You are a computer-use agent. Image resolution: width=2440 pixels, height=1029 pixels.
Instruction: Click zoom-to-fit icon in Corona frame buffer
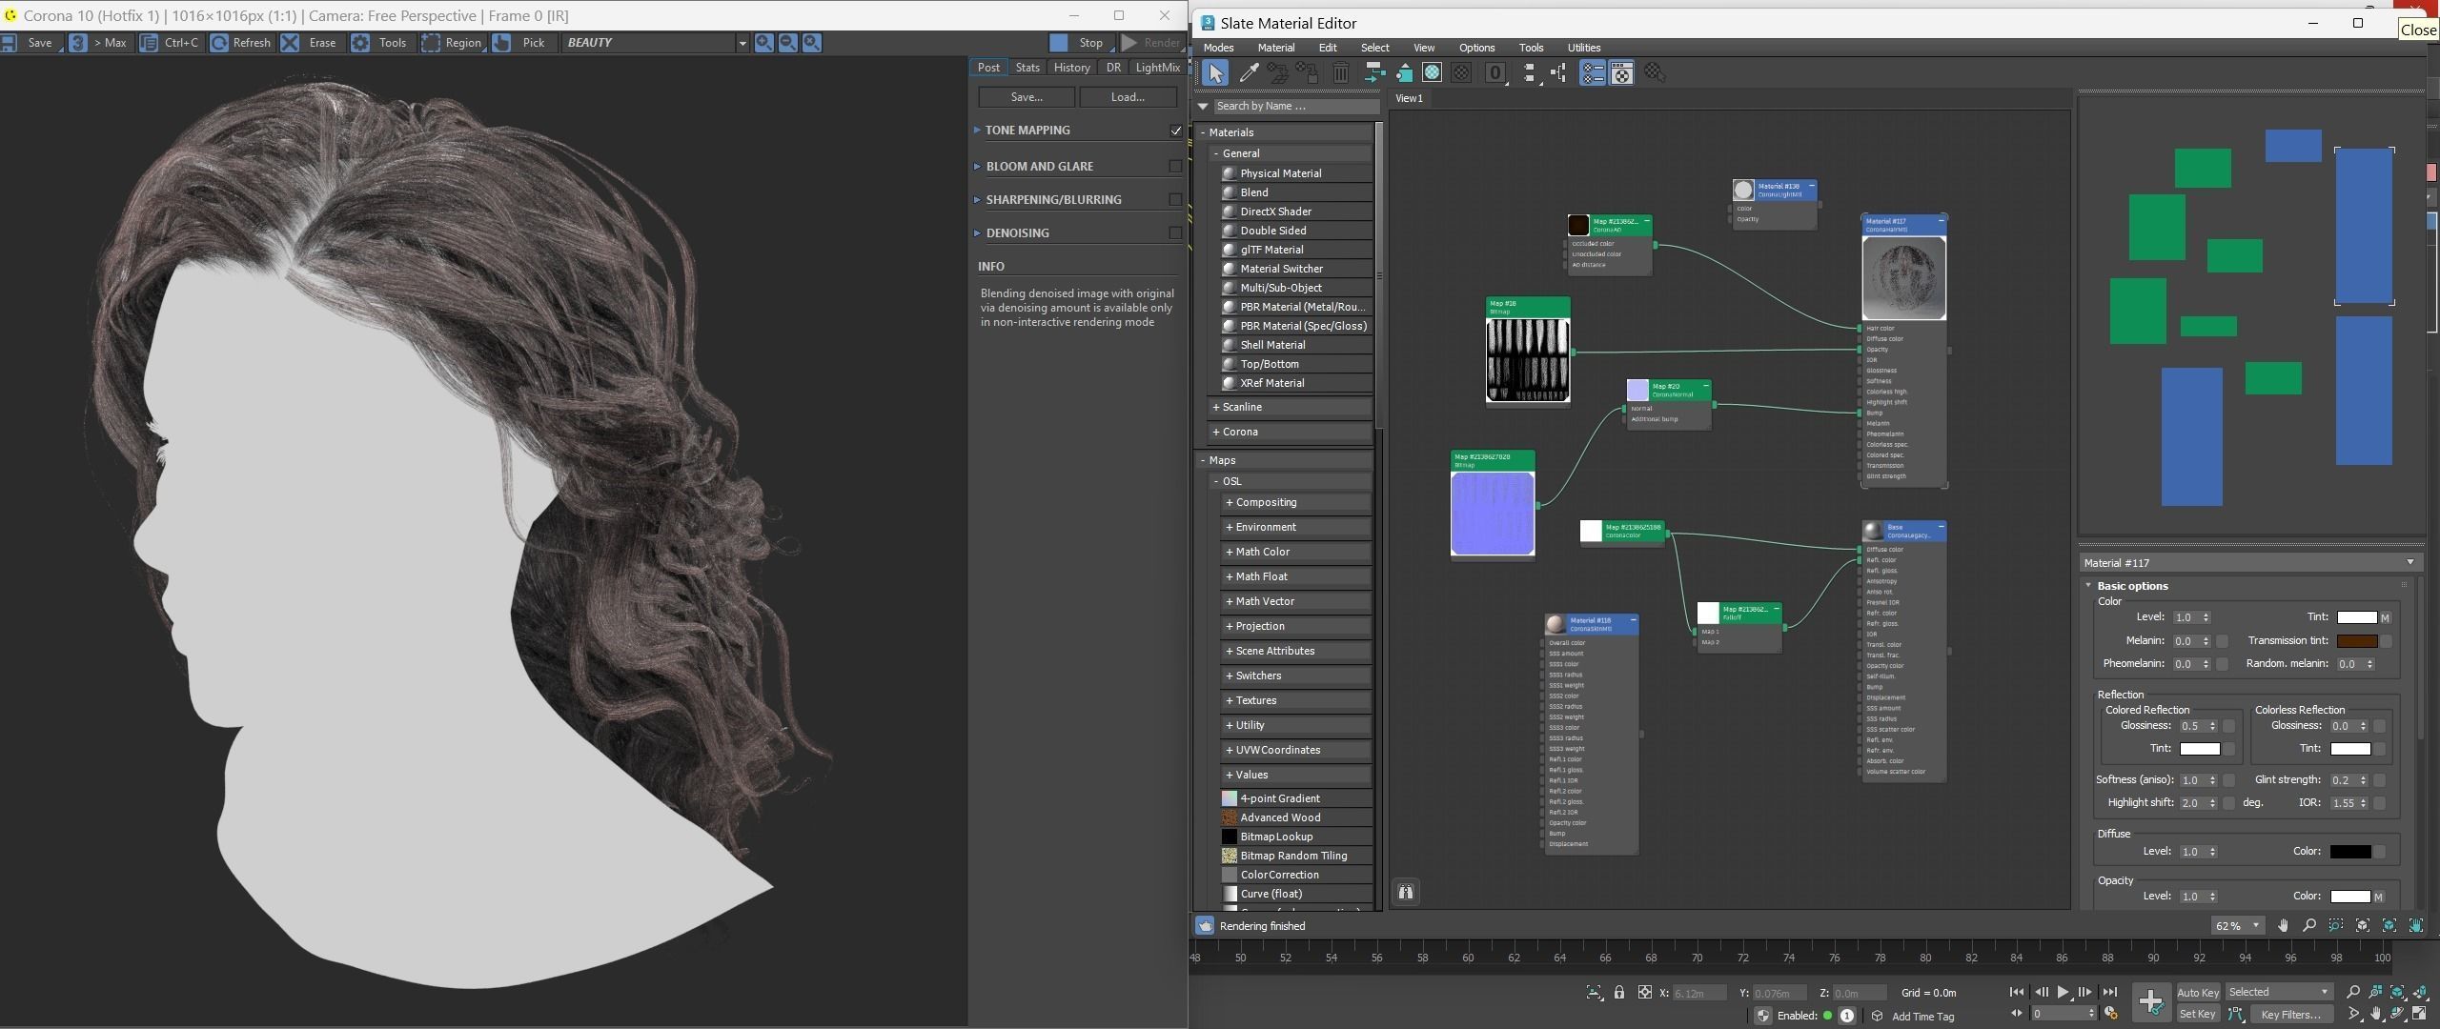[x=811, y=43]
